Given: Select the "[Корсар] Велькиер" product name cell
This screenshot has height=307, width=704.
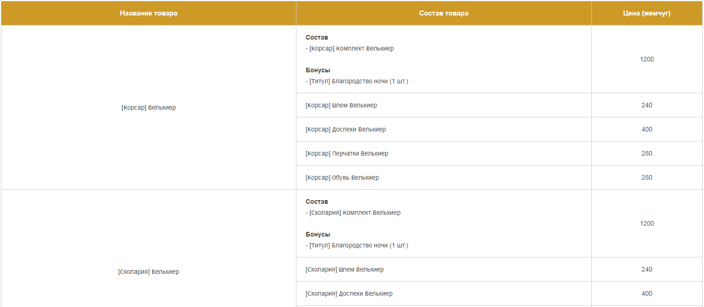Looking at the screenshot, I should 149,108.
